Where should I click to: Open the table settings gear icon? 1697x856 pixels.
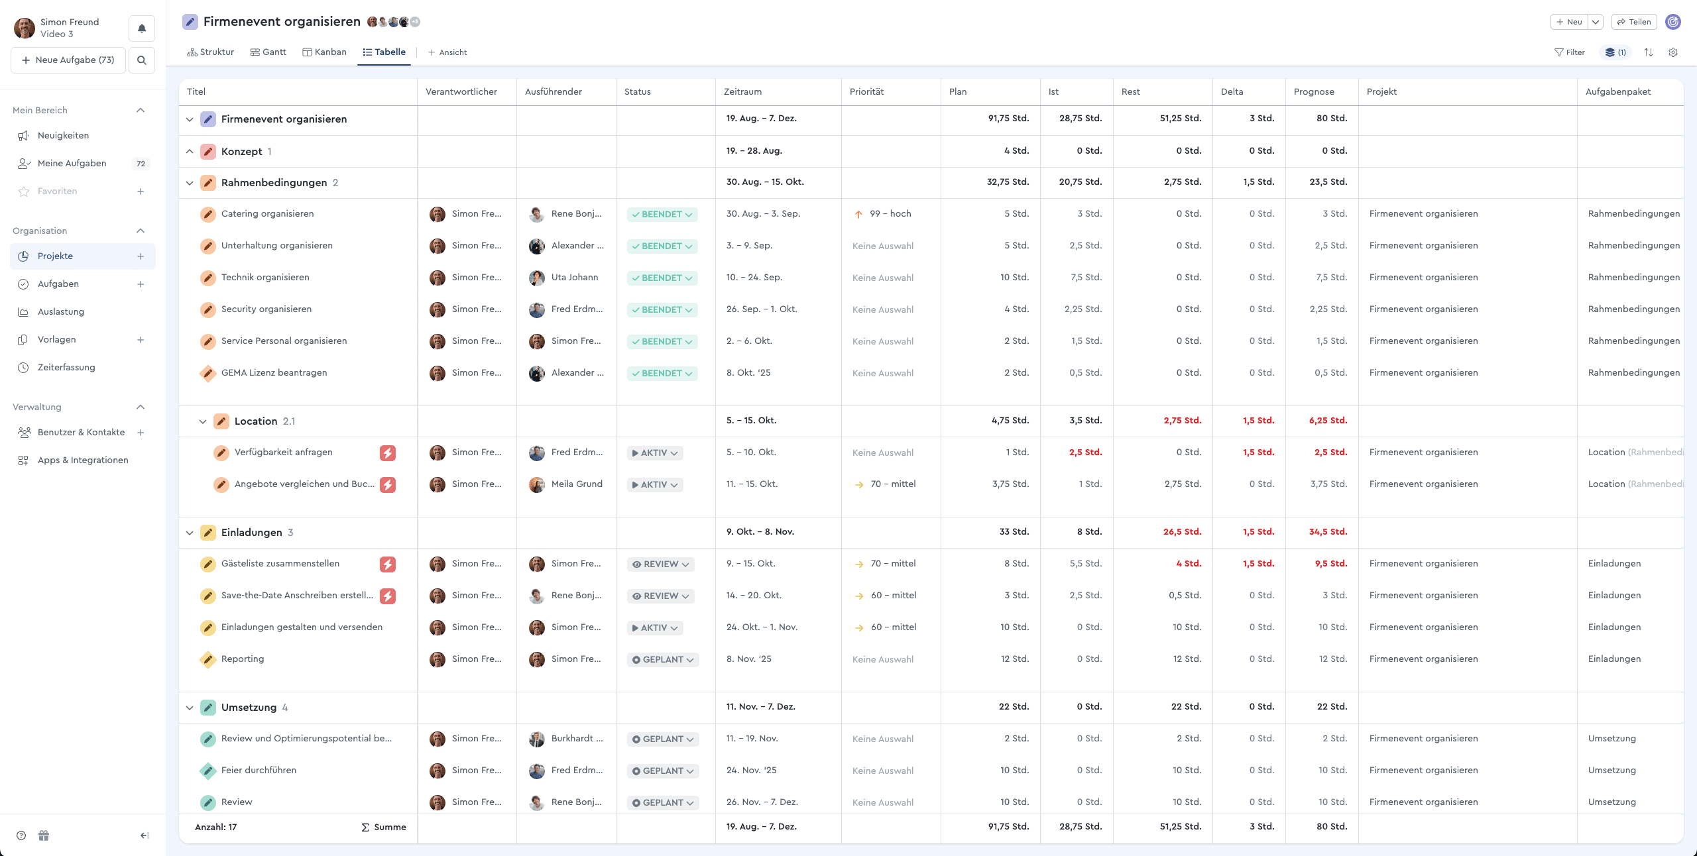(x=1673, y=52)
